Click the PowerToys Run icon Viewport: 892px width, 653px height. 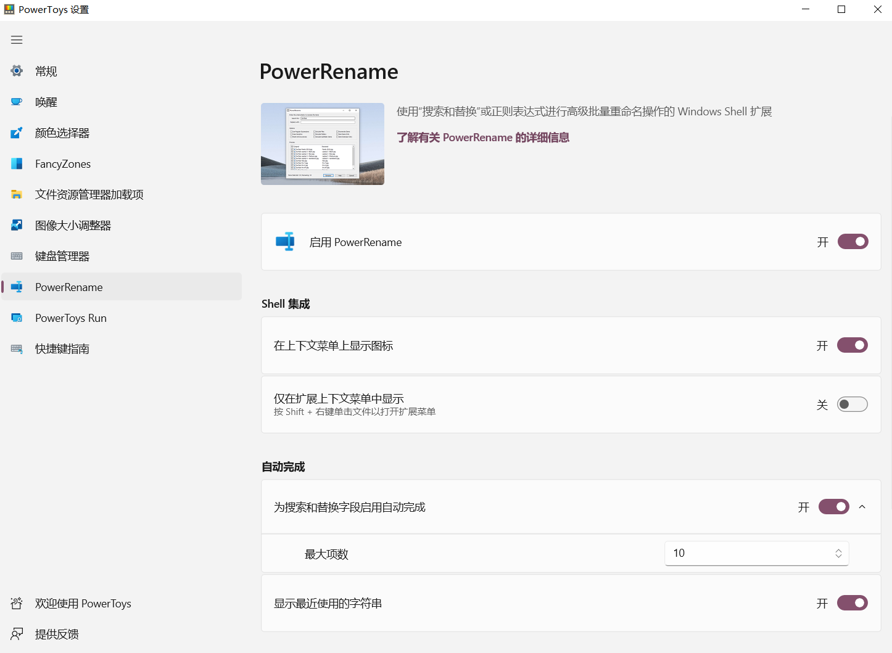click(17, 318)
